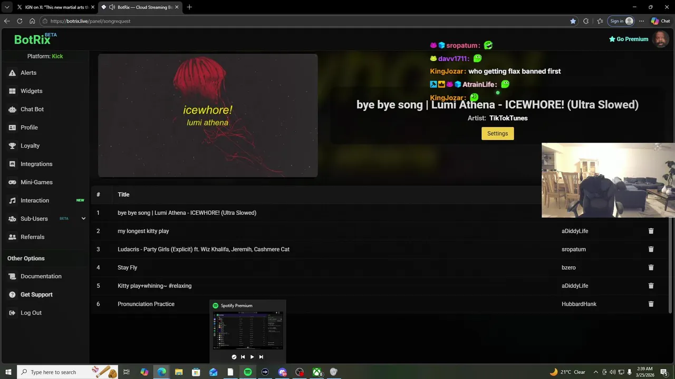This screenshot has width=675, height=379.
Task: Delete 'Kitty play+whining~ #relaxing' request
Action: pos(651,286)
